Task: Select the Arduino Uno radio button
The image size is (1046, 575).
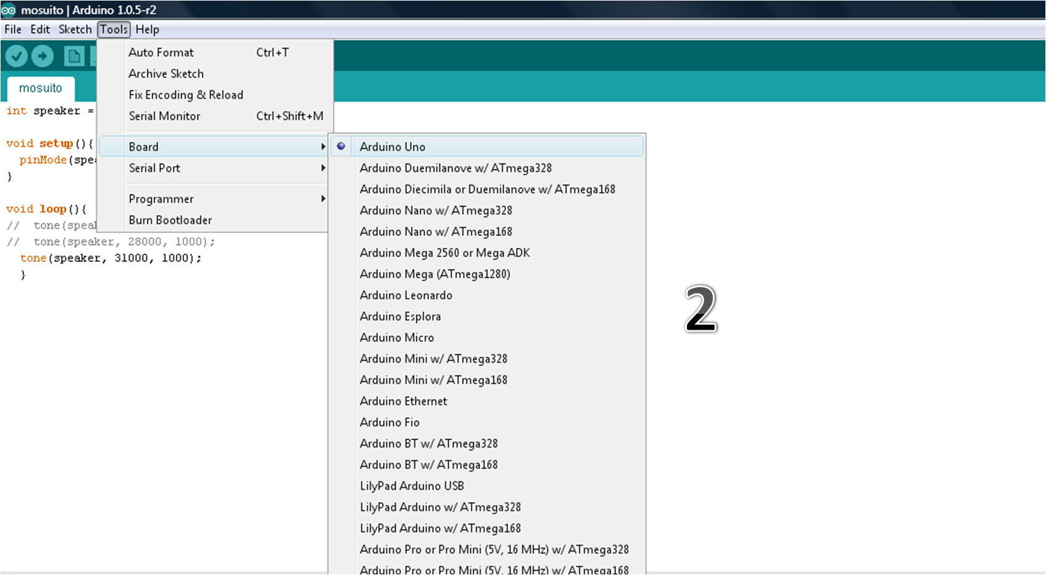Action: click(341, 146)
